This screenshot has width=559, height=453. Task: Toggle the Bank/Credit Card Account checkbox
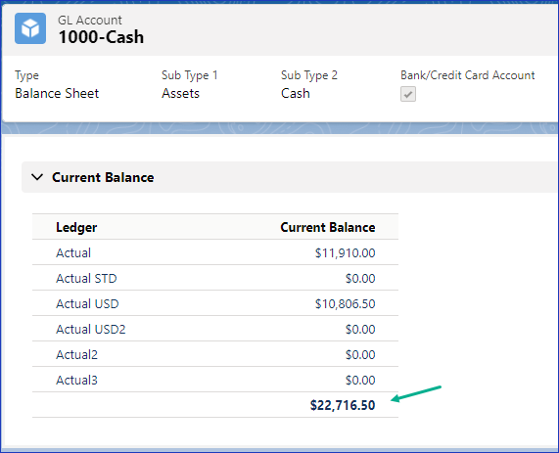[408, 94]
